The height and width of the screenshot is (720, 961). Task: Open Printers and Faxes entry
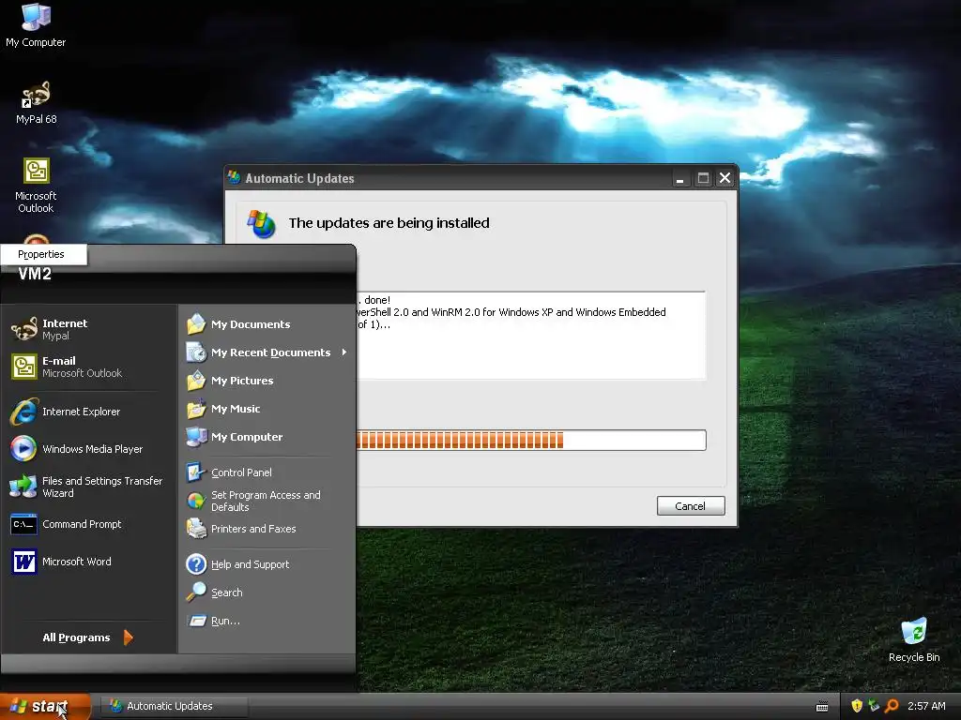coord(266,529)
